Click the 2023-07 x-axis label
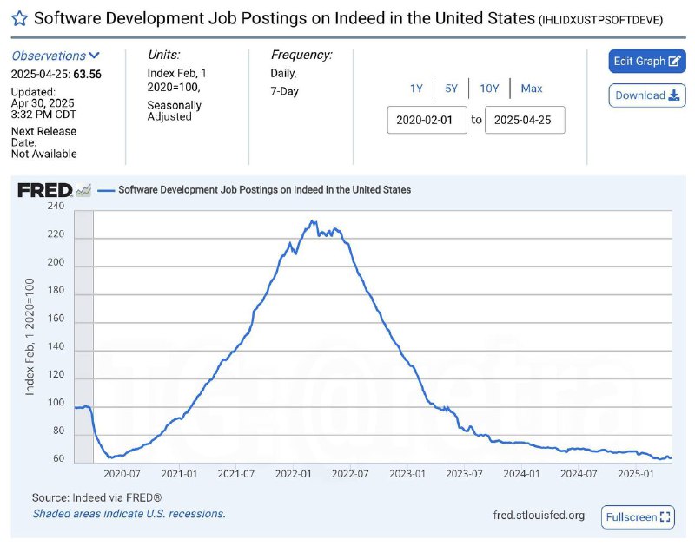Screen dimensions: 695x546 click(464, 474)
